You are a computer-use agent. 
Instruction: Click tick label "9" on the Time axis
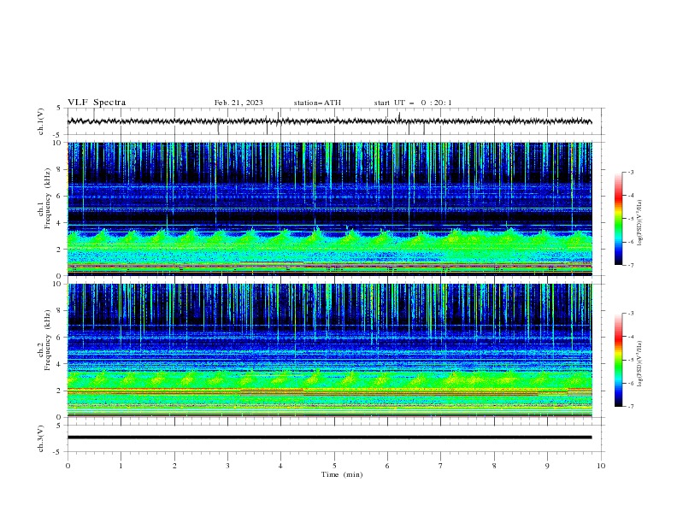point(547,466)
